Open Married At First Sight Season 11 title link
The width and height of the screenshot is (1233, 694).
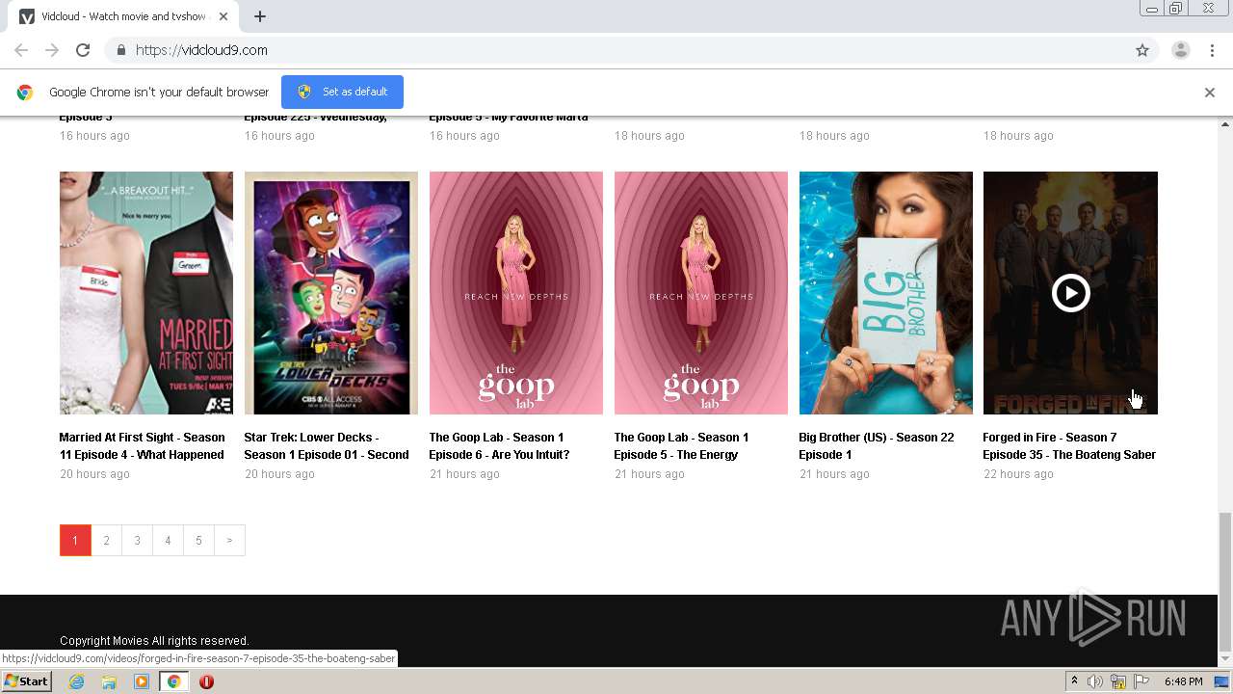coord(142,446)
